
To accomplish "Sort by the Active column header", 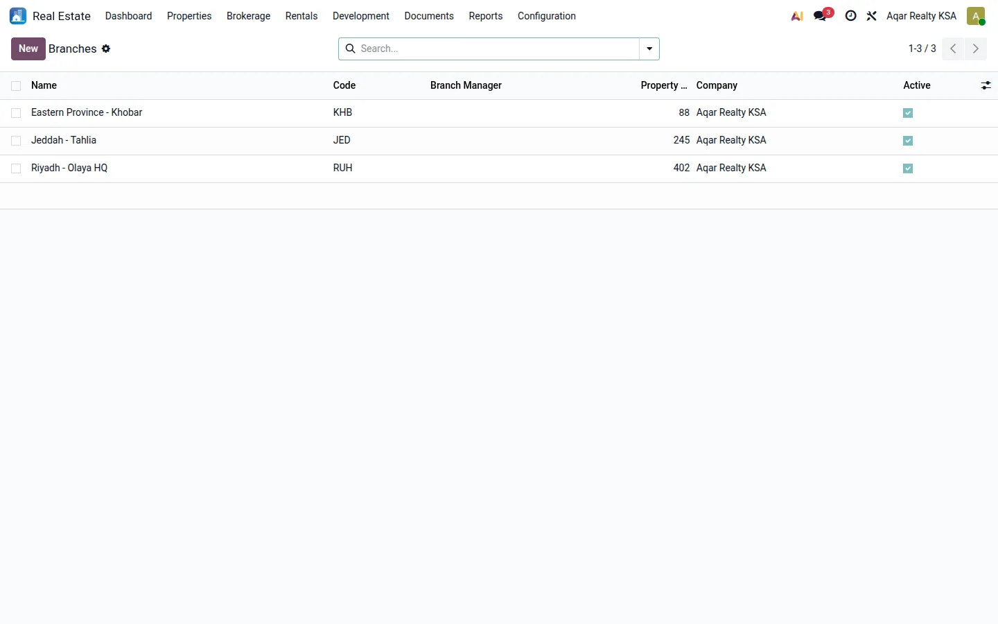I will click(x=917, y=85).
